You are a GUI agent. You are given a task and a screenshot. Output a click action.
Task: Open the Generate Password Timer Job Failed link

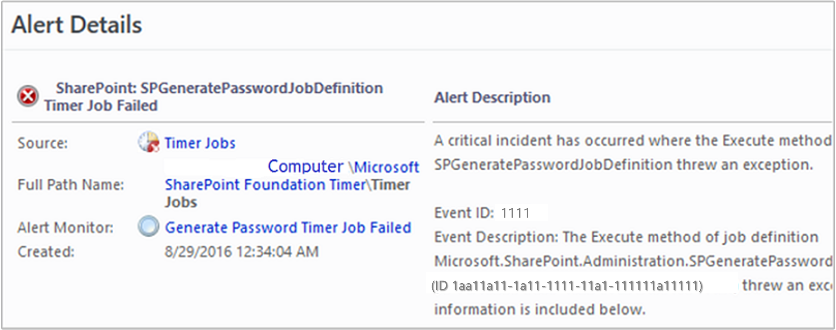click(288, 227)
